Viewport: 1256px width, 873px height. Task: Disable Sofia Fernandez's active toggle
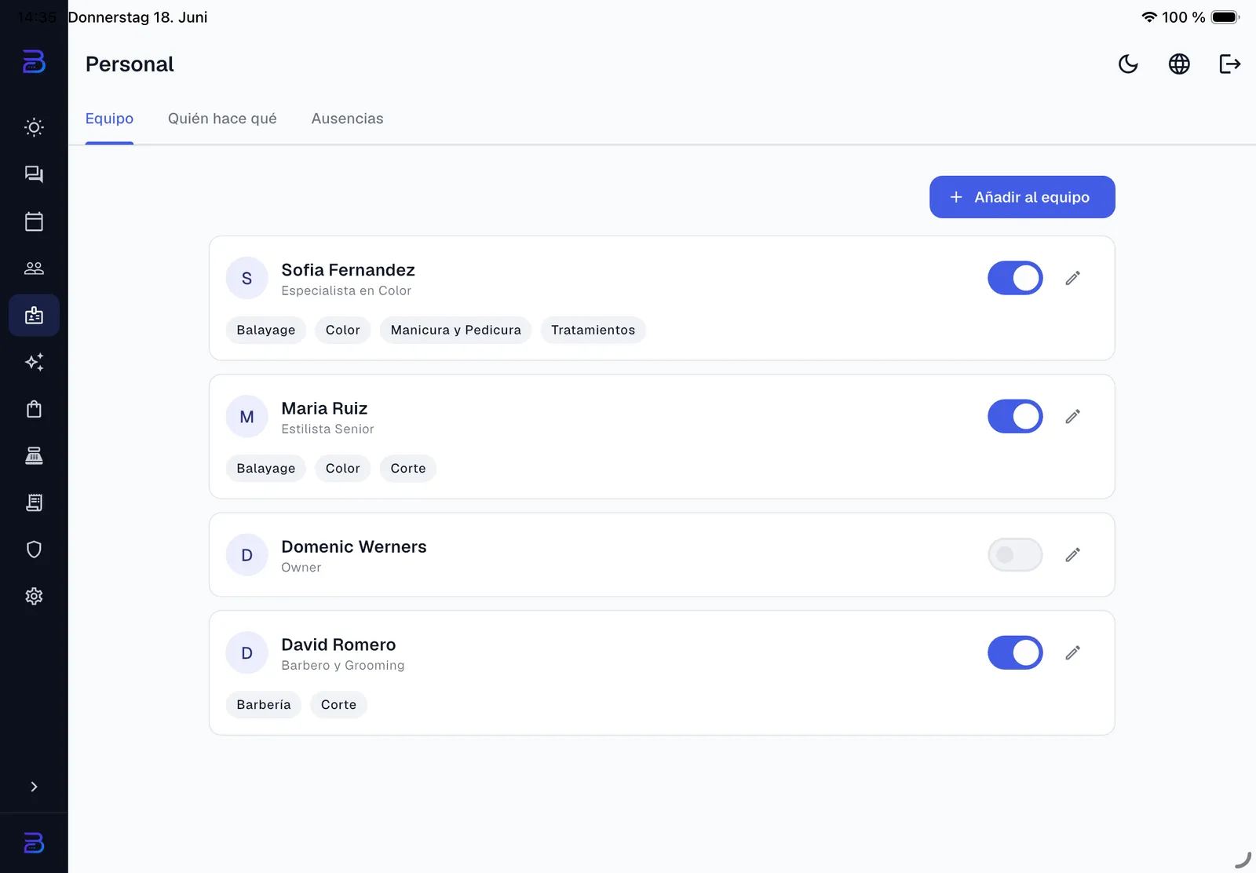(1015, 278)
